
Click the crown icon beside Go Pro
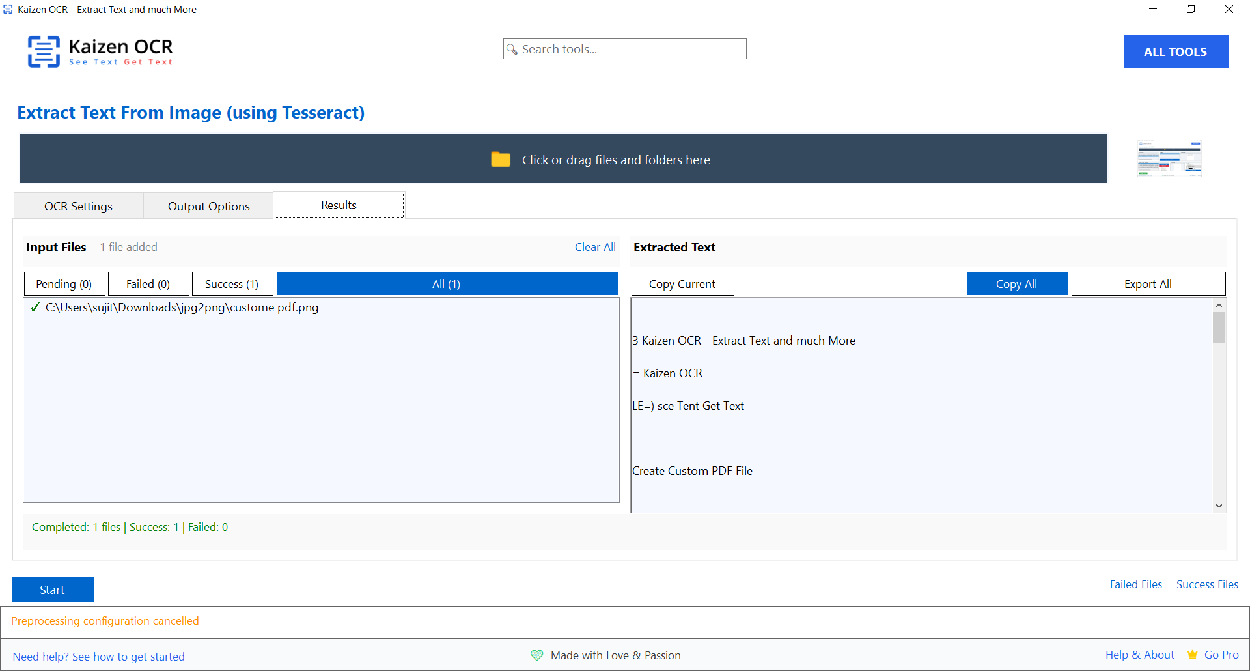point(1192,655)
